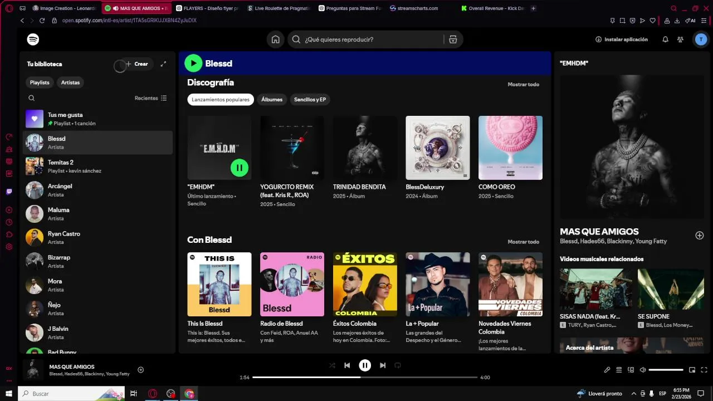Image resolution: width=713 pixels, height=401 pixels.
Task: Adjust the volume slider
Action: [x=666, y=370]
